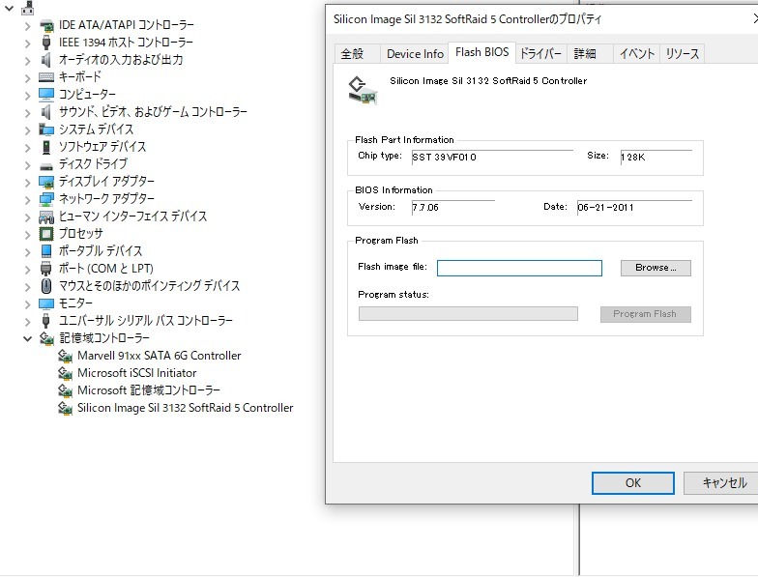Click the computer (コンピューター) monitor icon
758x577 pixels.
click(46, 95)
